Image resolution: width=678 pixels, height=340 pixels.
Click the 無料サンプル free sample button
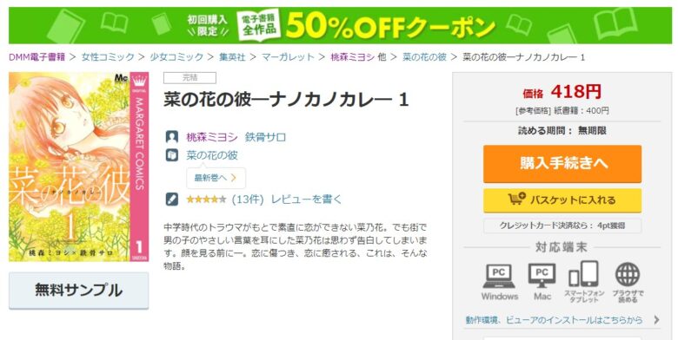click(x=79, y=290)
